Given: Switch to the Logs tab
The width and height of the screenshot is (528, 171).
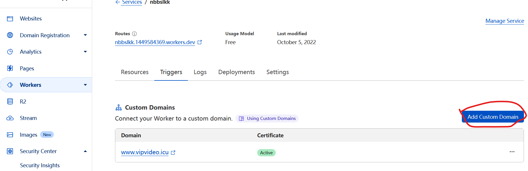Looking at the screenshot, I should click(200, 72).
